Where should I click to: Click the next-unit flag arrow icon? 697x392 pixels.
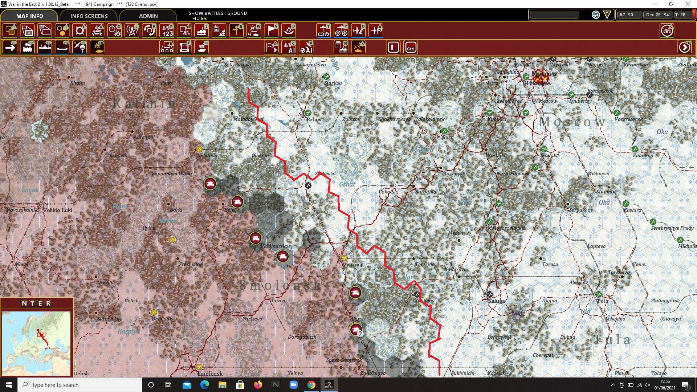pyautogui.click(x=271, y=48)
